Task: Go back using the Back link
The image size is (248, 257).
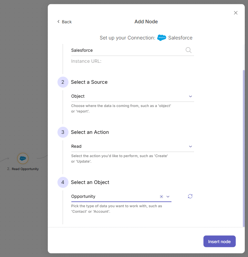Action: (65, 22)
